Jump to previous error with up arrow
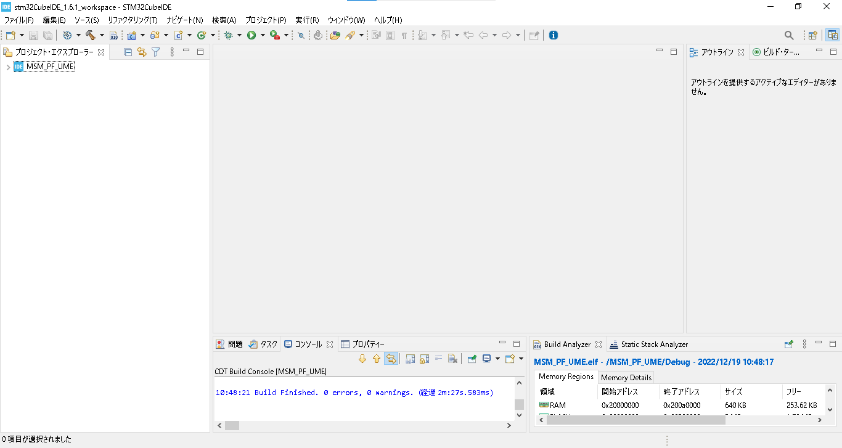 [x=377, y=359]
